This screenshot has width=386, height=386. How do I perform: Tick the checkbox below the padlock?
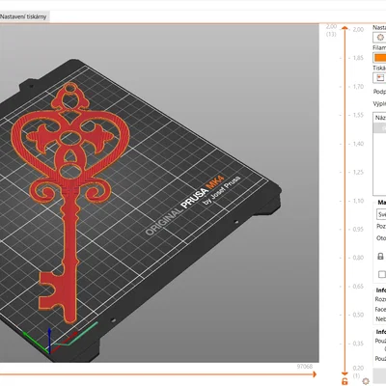[x=382, y=274]
